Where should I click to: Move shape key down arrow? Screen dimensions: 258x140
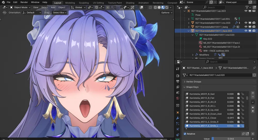tap(253, 111)
